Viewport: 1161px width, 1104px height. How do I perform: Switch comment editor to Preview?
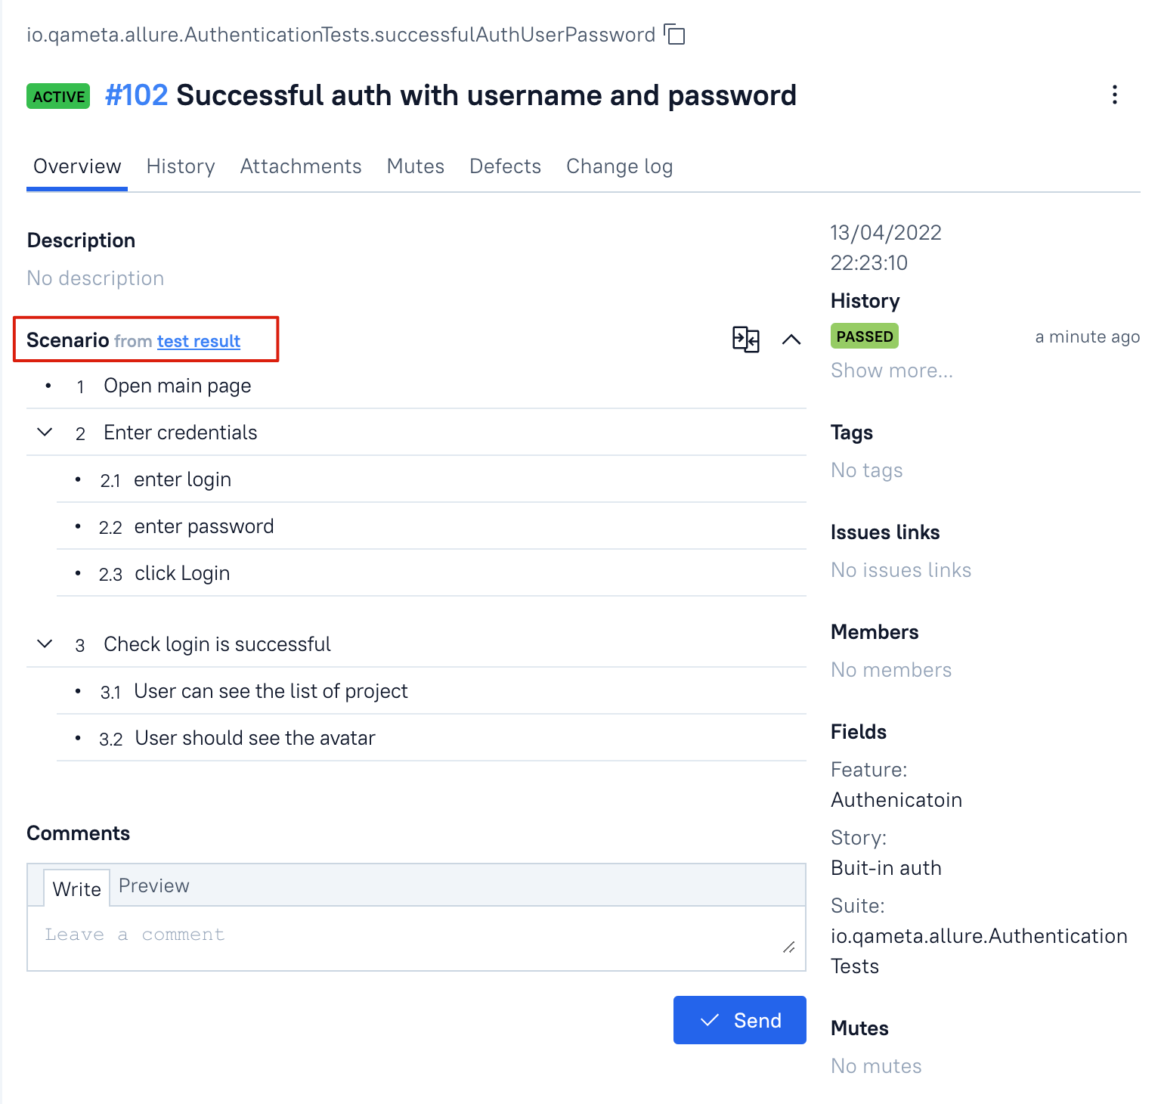pos(154,886)
